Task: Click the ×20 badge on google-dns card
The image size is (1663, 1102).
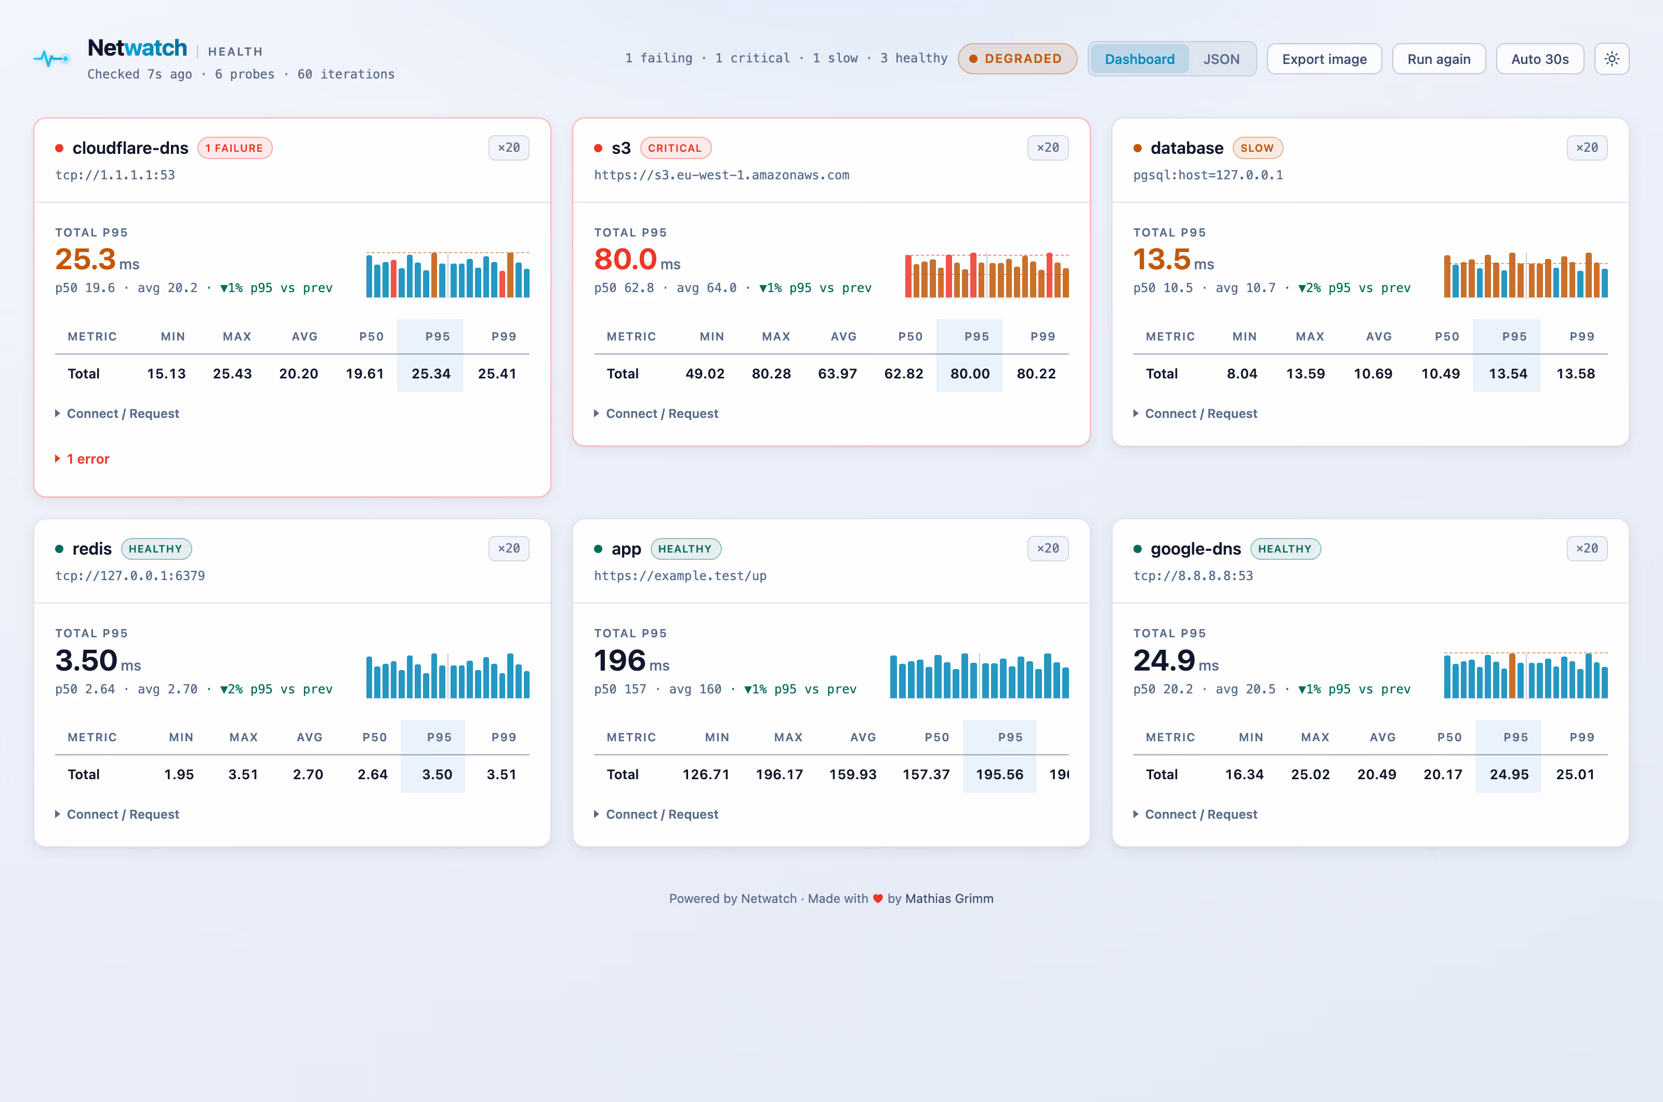Action: (x=1587, y=548)
